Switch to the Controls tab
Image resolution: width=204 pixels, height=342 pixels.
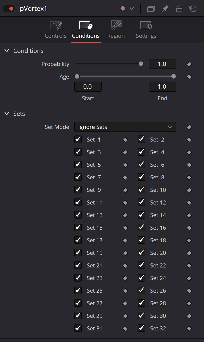point(56,30)
